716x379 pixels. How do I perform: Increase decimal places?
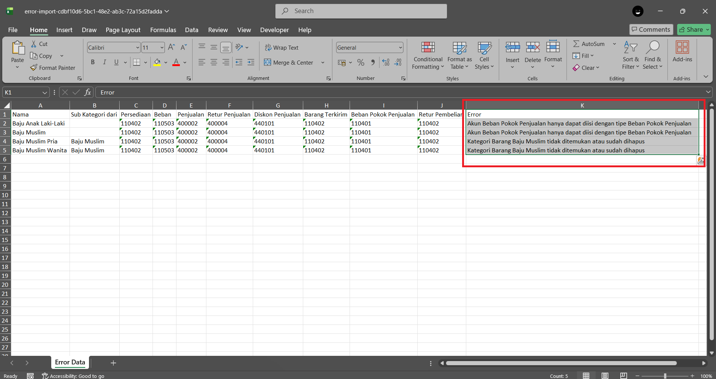pyautogui.click(x=385, y=62)
